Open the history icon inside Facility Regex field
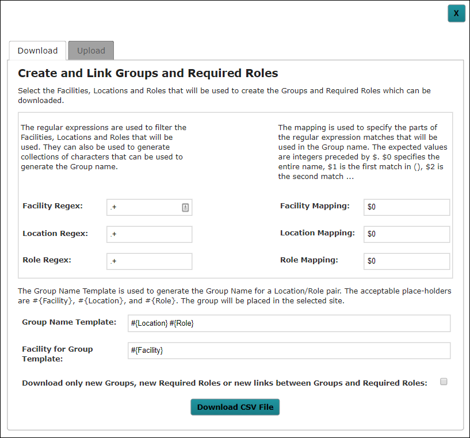Screen dimensions: 470x438 [x=186, y=207]
